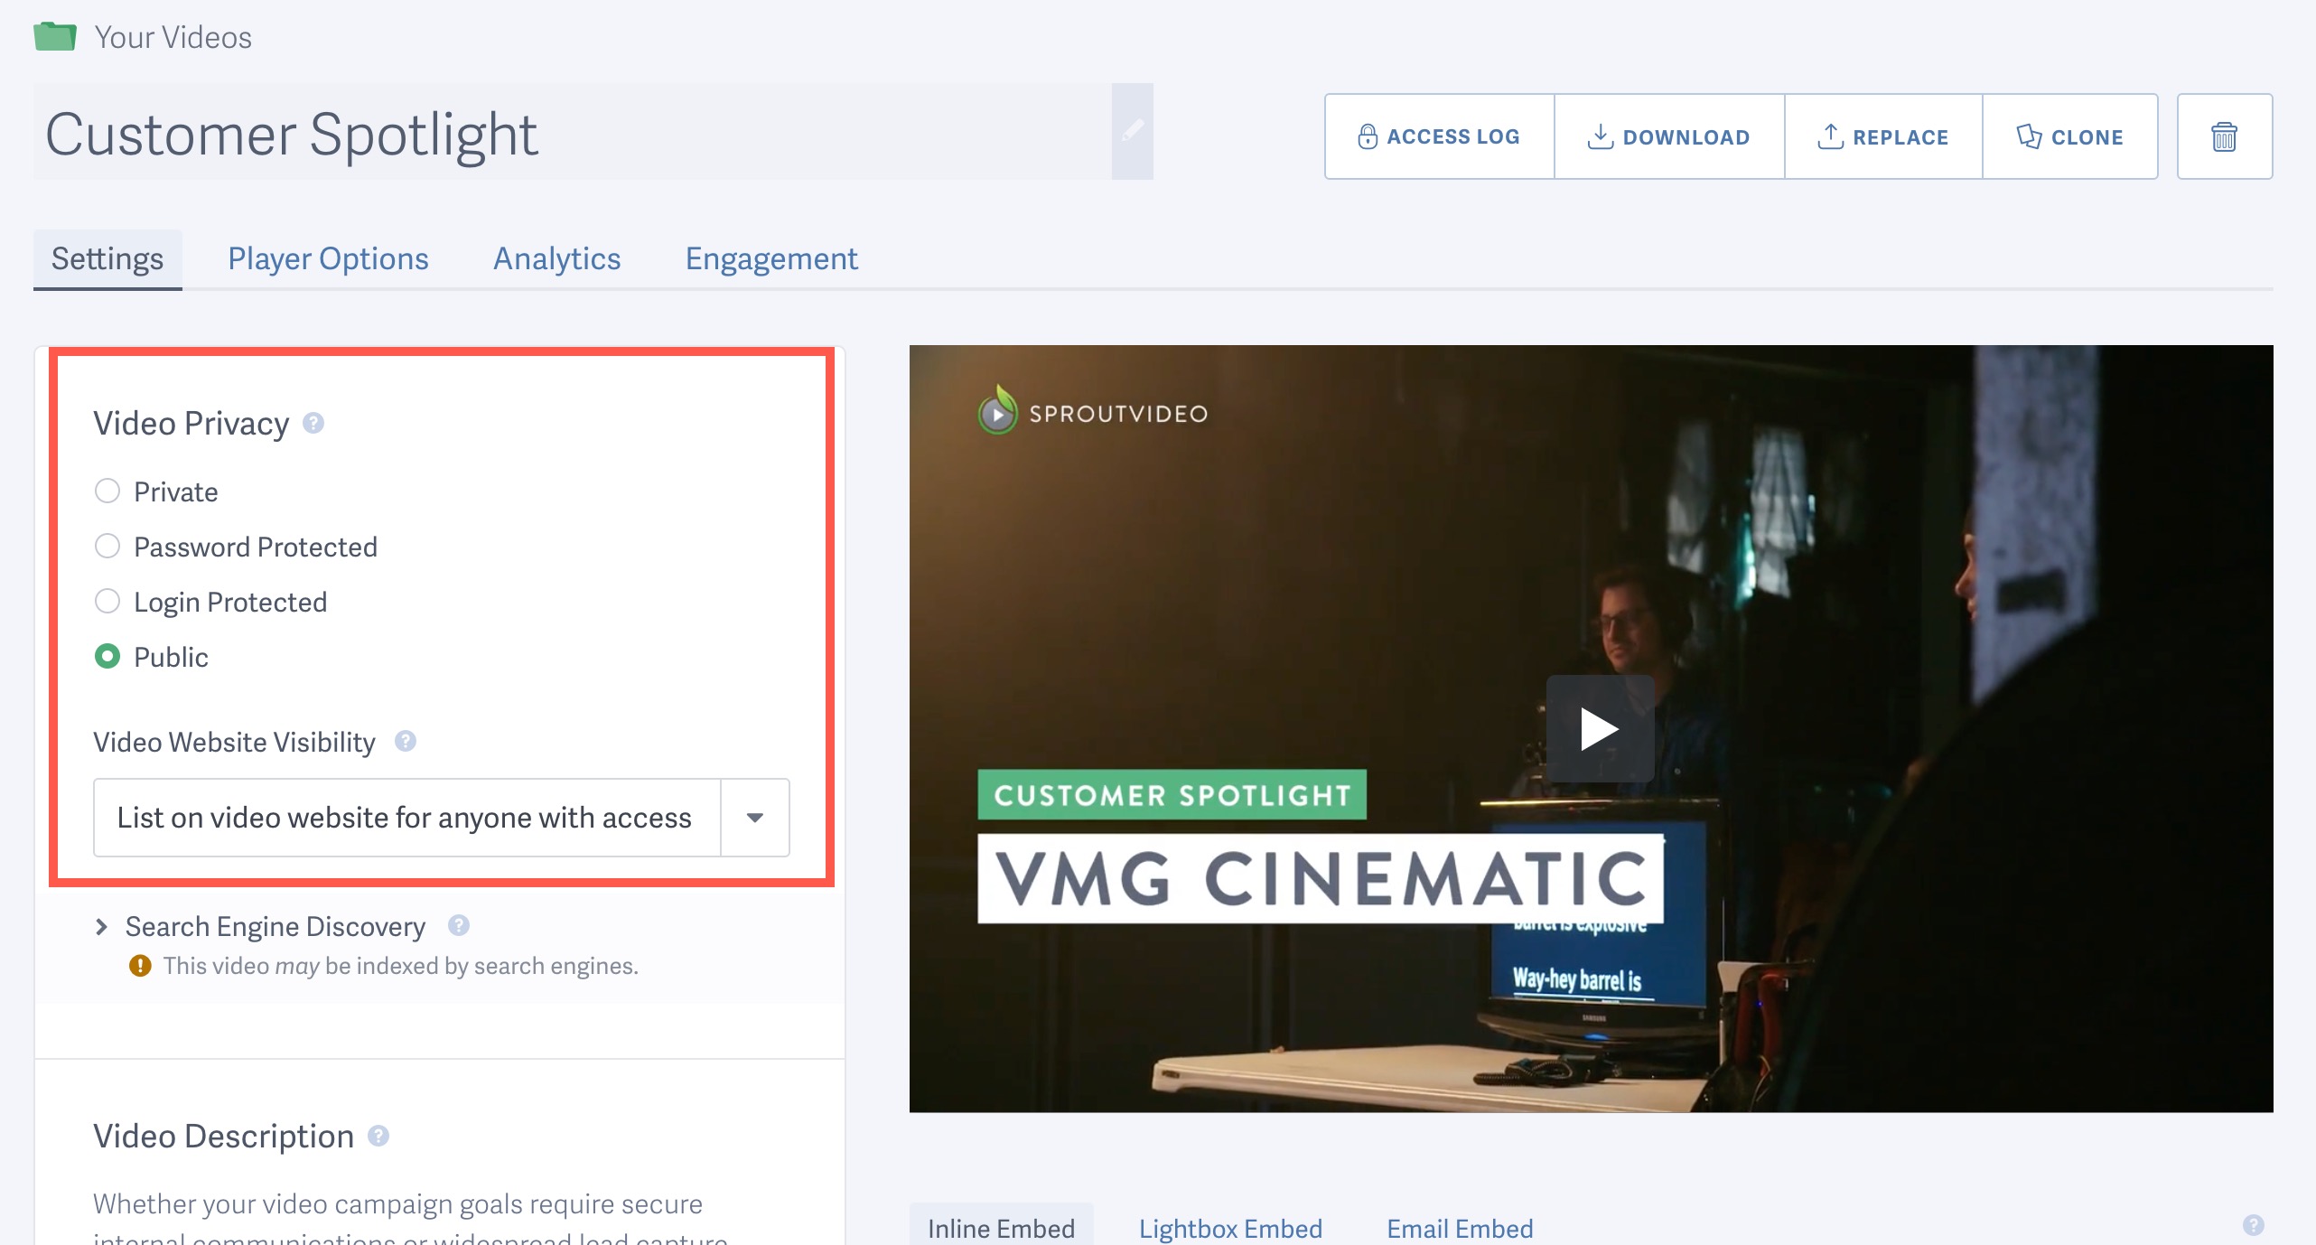
Task: Click the Download icon
Action: 1602,136
